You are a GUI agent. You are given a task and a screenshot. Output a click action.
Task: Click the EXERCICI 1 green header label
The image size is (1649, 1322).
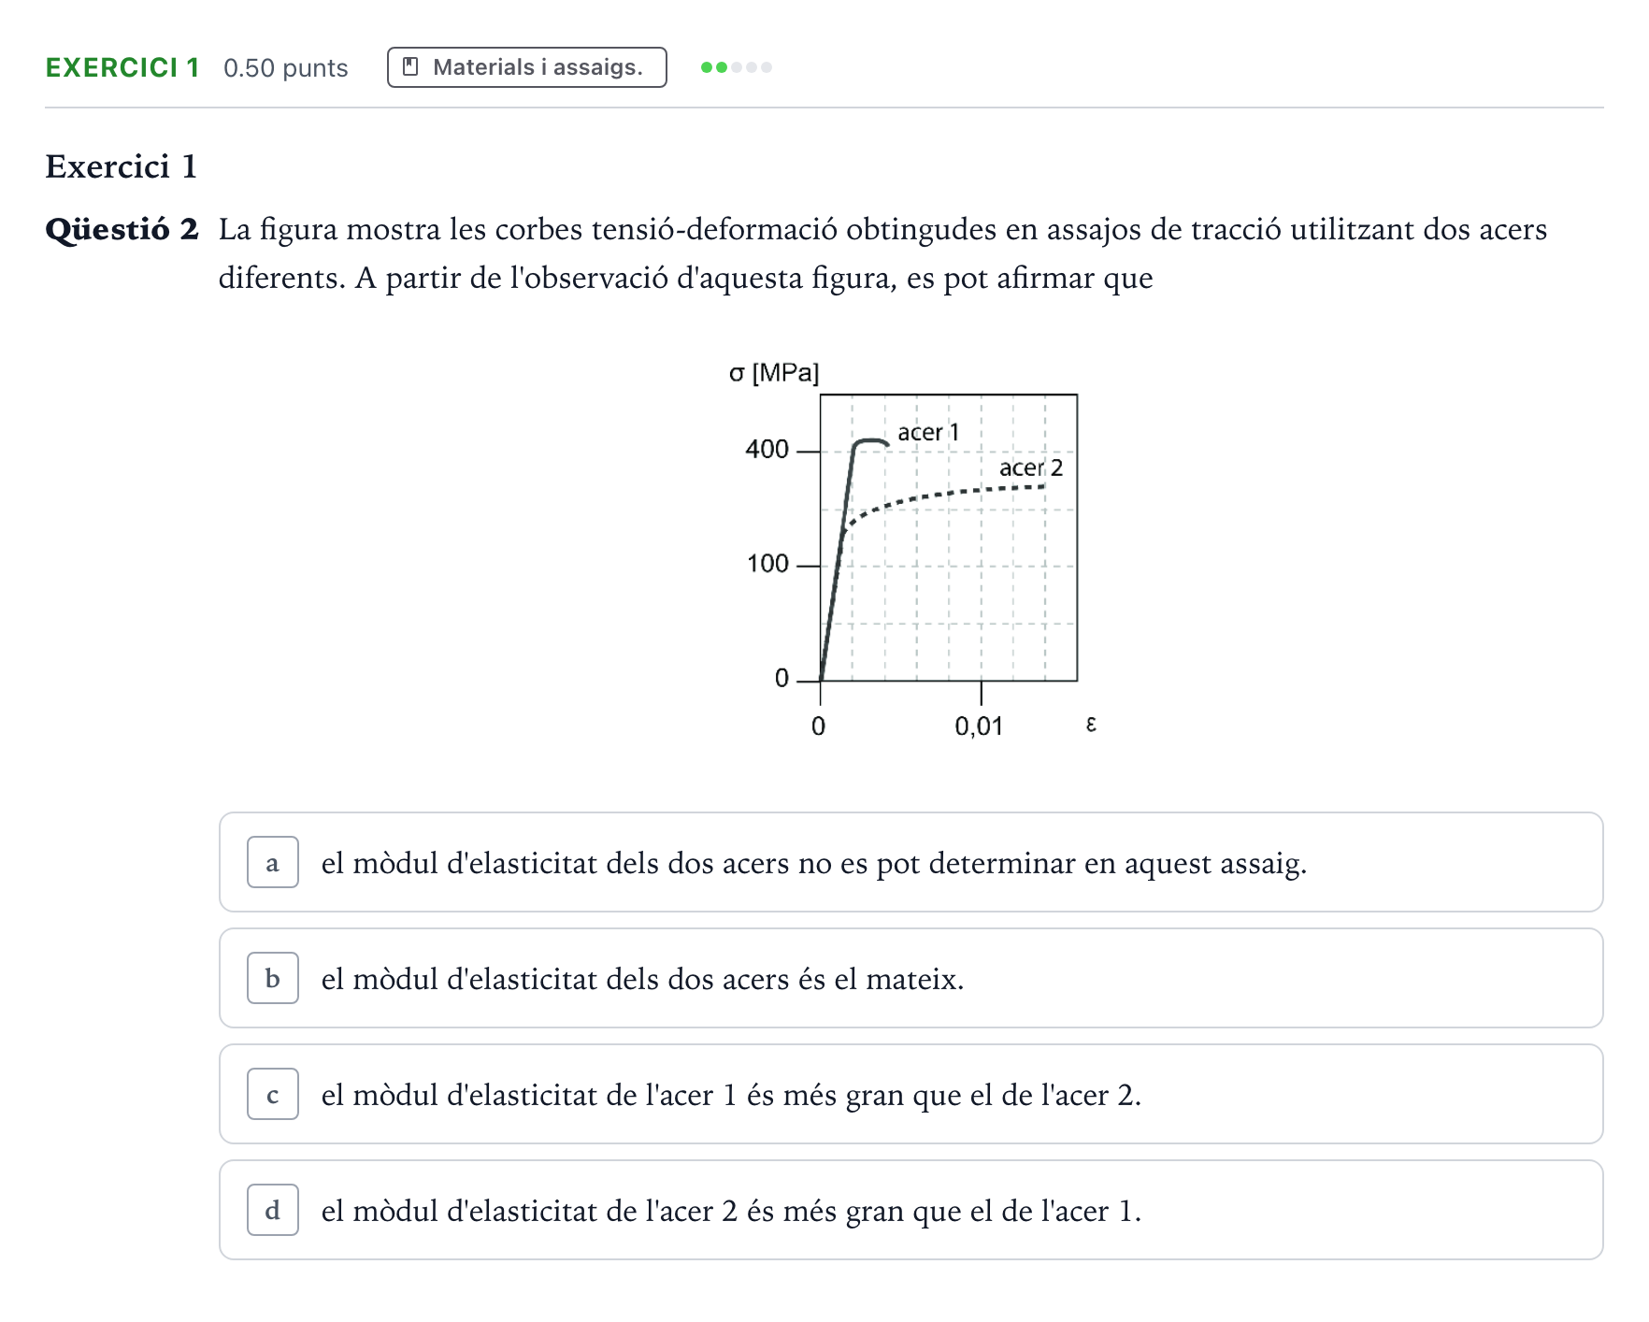[122, 67]
